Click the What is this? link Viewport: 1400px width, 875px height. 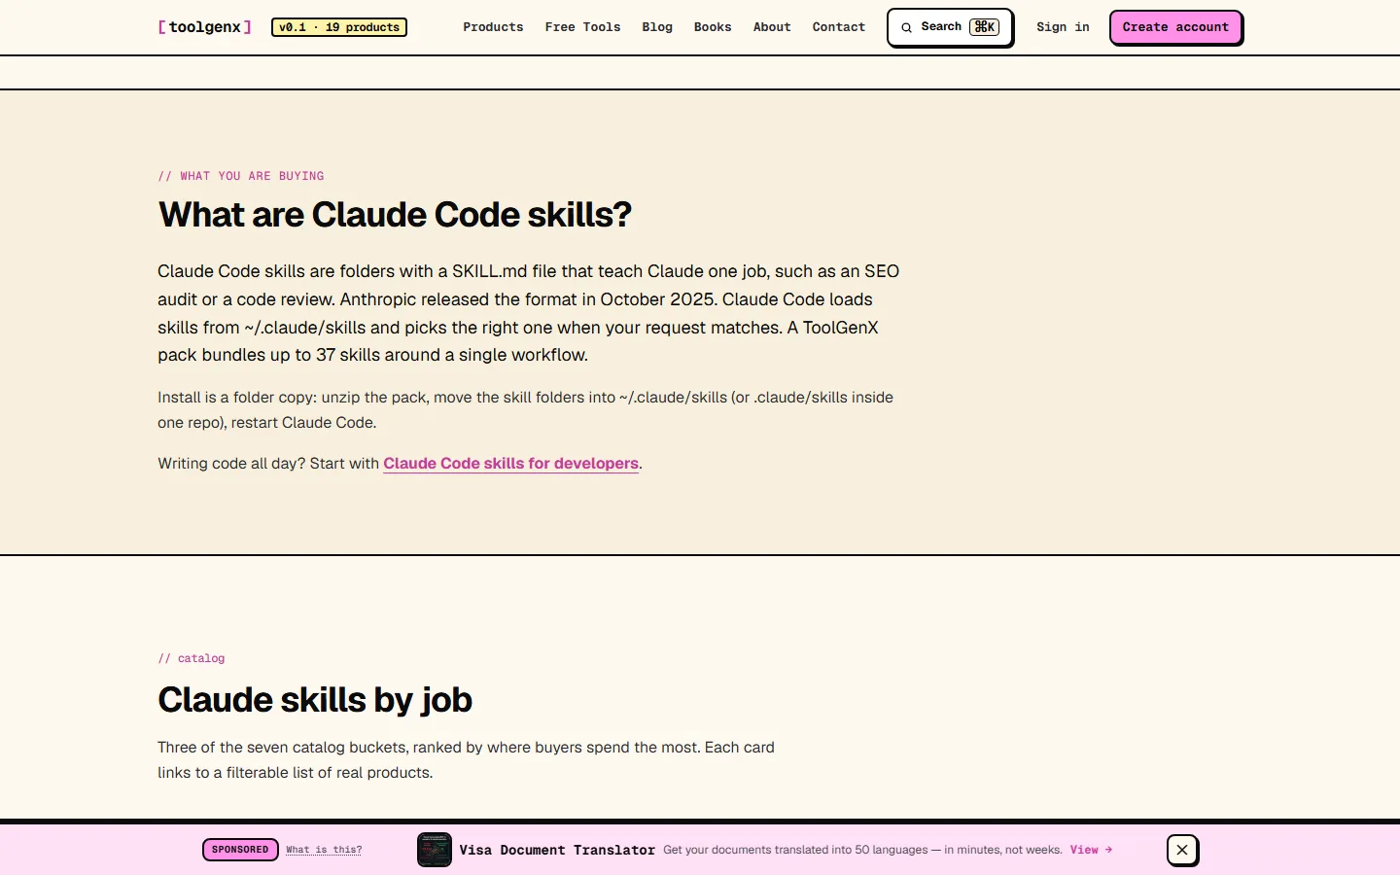point(324,850)
